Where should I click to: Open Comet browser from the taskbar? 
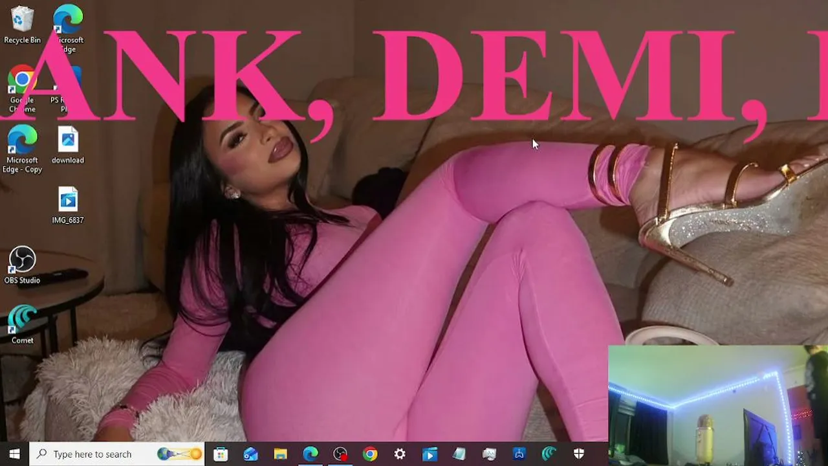pos(549,454)
